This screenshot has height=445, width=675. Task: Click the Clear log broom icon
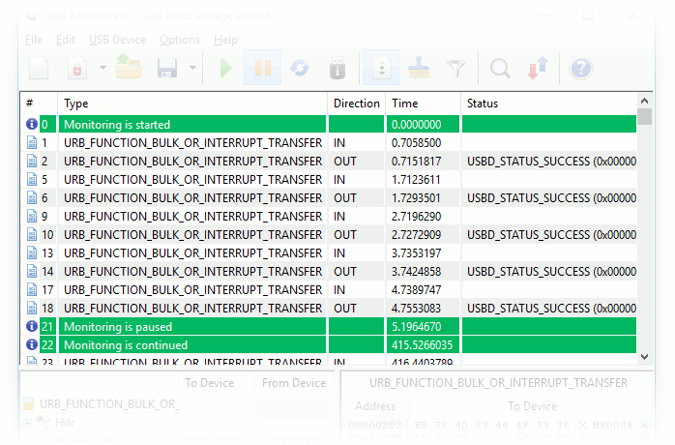pyautogui.click(x=418, y=69)
